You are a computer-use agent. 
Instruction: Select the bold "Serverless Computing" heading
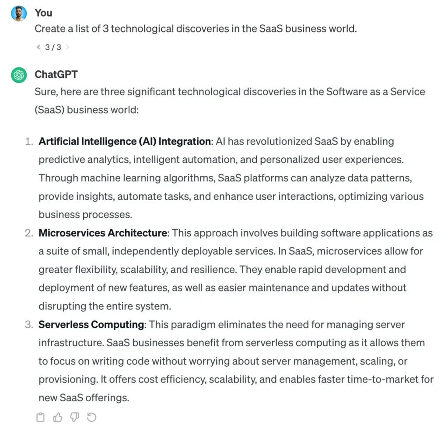[x=90, y=324]
